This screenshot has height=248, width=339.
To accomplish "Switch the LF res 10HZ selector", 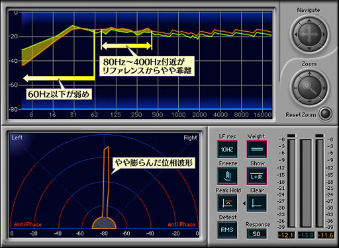I will [x=227, y=149].
